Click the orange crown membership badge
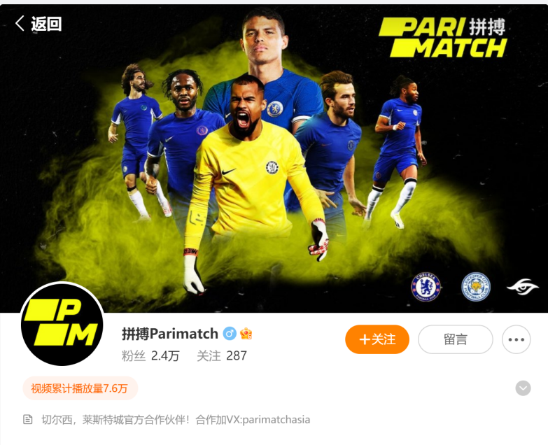 tap(246, 334)
